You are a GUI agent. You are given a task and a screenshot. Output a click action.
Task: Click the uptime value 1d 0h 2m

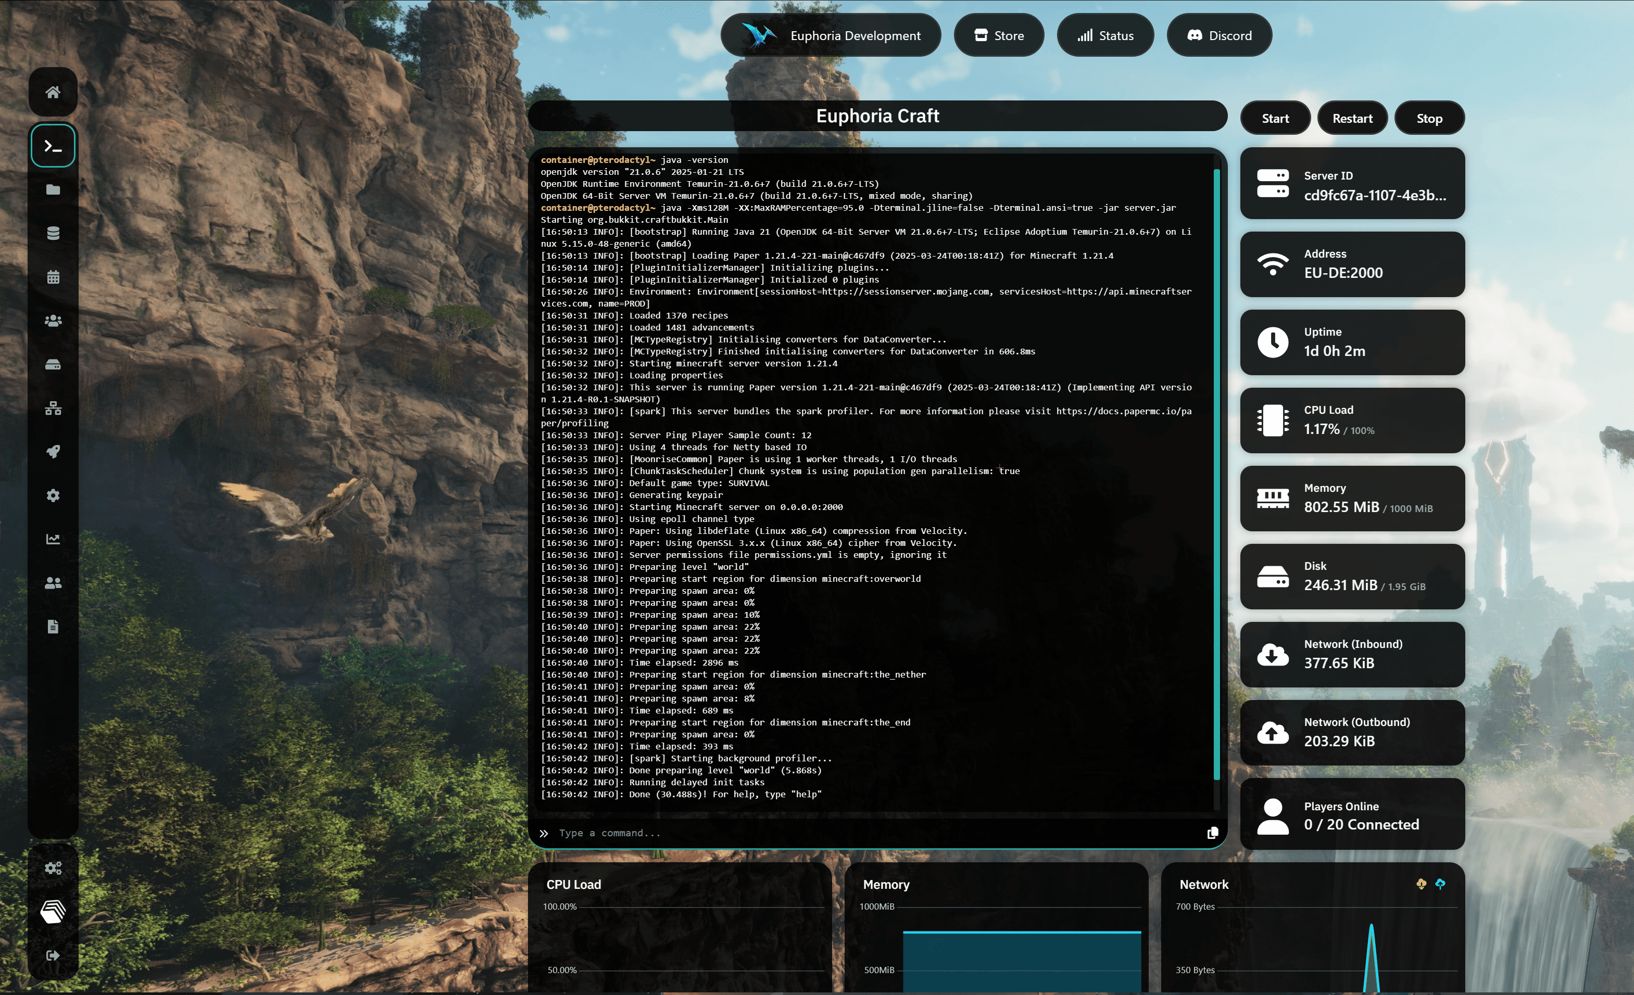[x=1334, y=351]
